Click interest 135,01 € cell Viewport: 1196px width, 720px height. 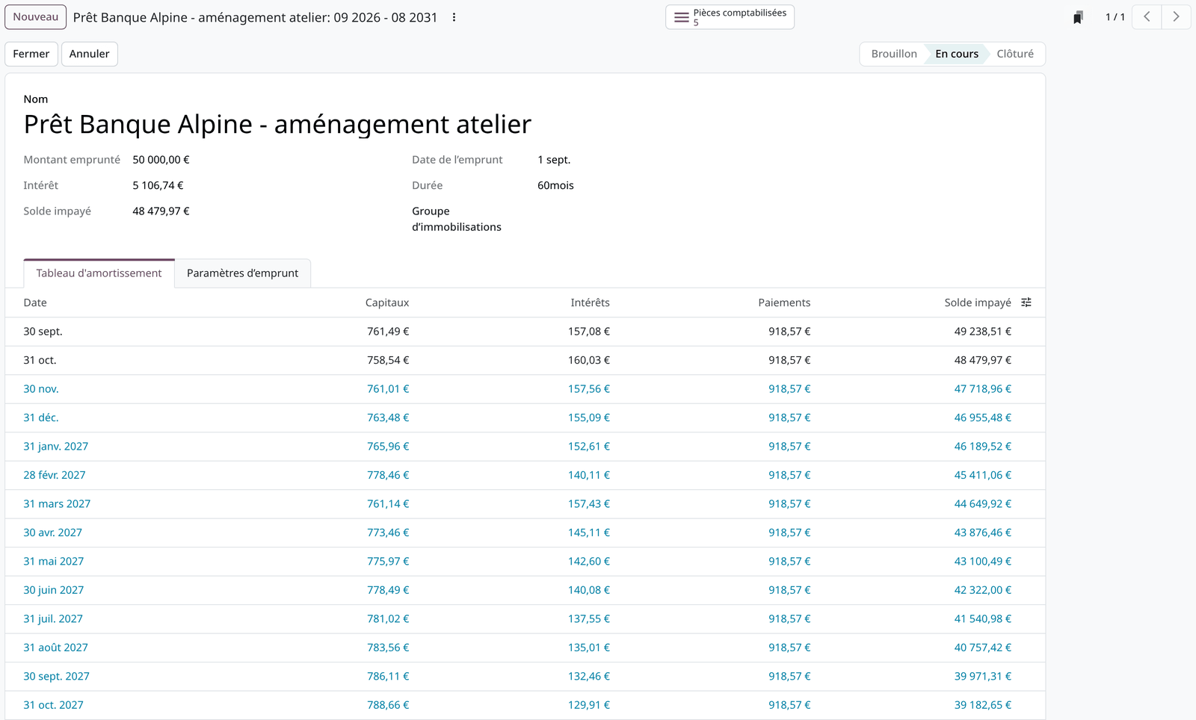coord(589,648)
